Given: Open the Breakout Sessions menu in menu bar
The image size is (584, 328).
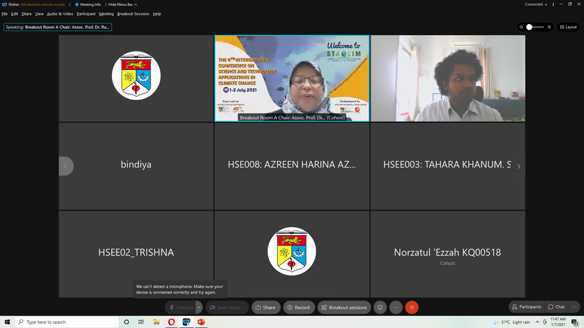Looking at the screenshot, I should tap(133, 14).
